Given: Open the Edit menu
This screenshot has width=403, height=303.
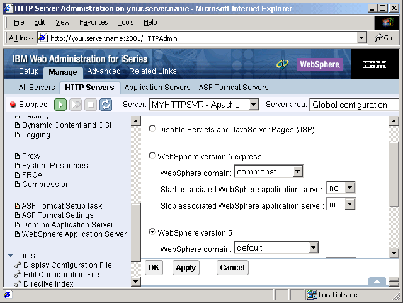Looking at the screenshot, I should 40,23.
